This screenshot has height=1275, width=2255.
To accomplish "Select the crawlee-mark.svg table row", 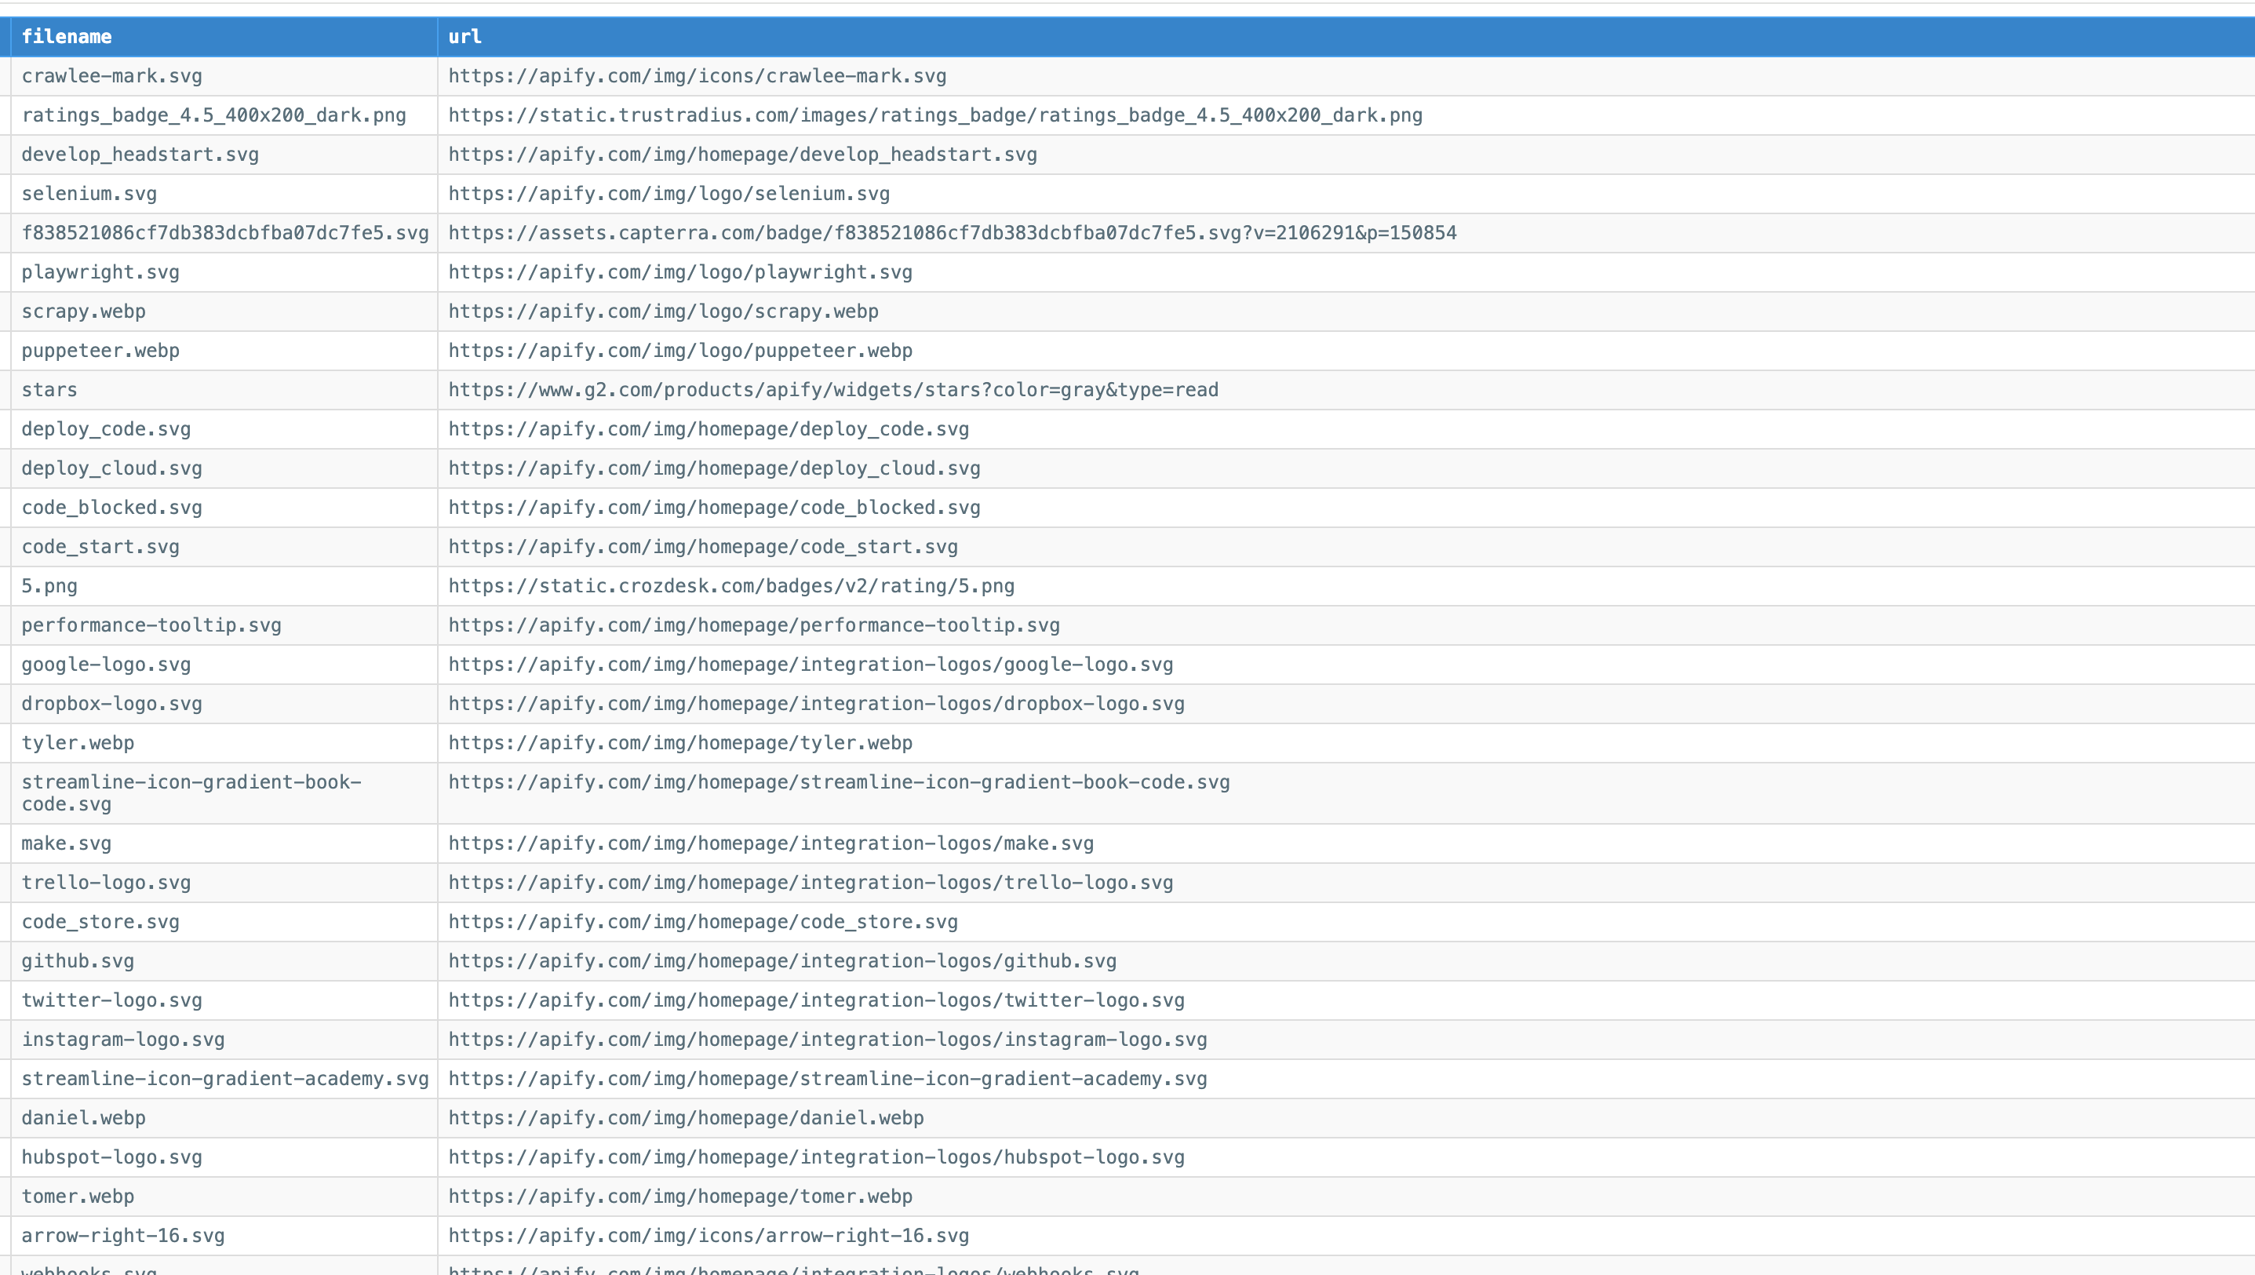I will pyautogui.click(x=112, y=76).
